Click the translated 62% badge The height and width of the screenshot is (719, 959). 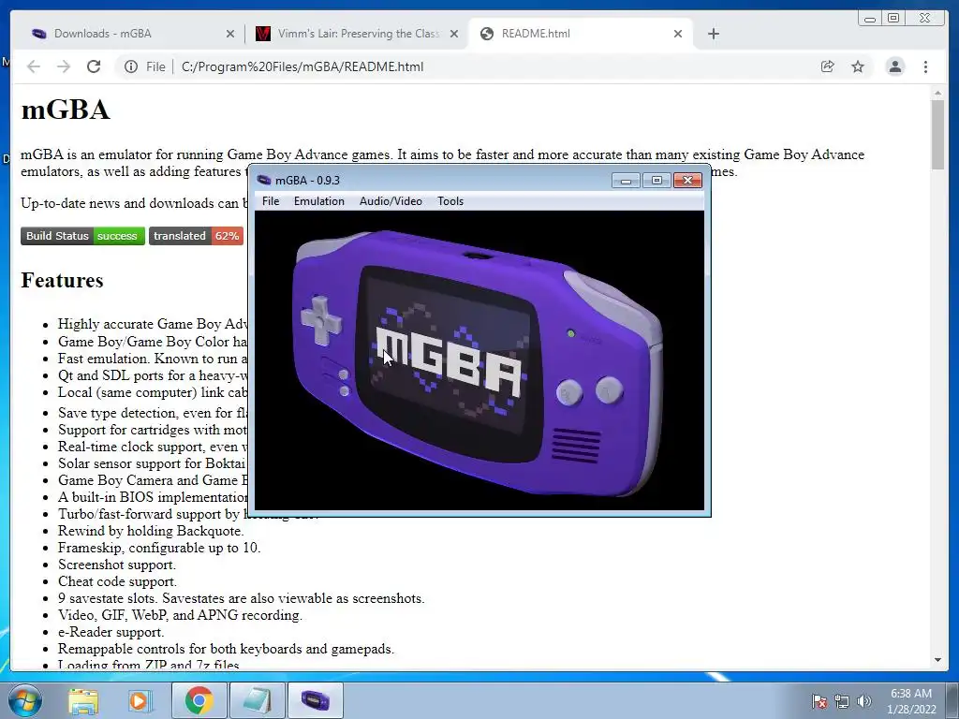[x=196, y=236]
